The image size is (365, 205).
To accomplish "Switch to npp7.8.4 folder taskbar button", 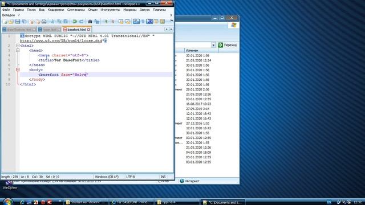I will pyautogui.click(x=177, y=202).
